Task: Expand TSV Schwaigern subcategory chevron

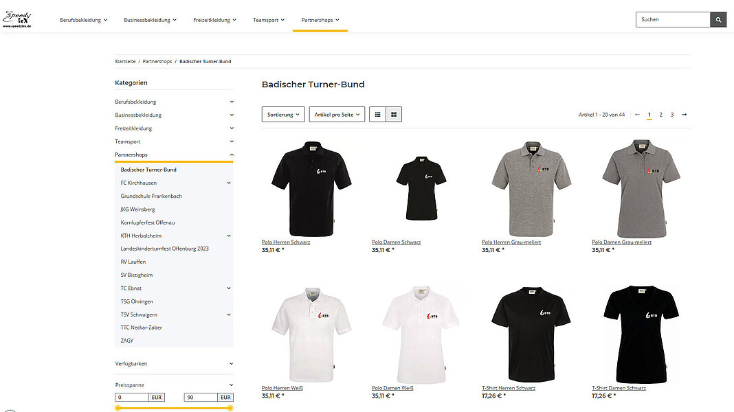Action: (229, 314)
